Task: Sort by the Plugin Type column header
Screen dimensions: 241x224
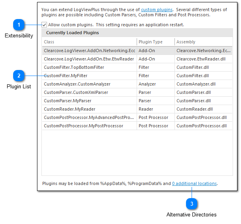Action: pyautogui.click(x=156, y=42)
